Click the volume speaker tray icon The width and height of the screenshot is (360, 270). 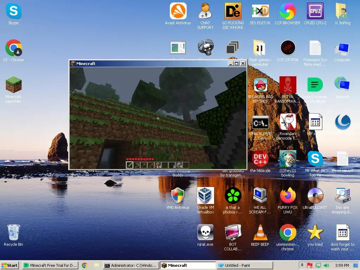tap(326, 265)
